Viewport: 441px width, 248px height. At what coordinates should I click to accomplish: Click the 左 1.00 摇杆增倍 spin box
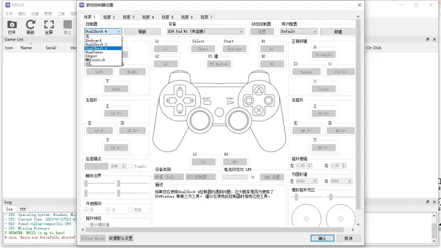click(303, 165)
